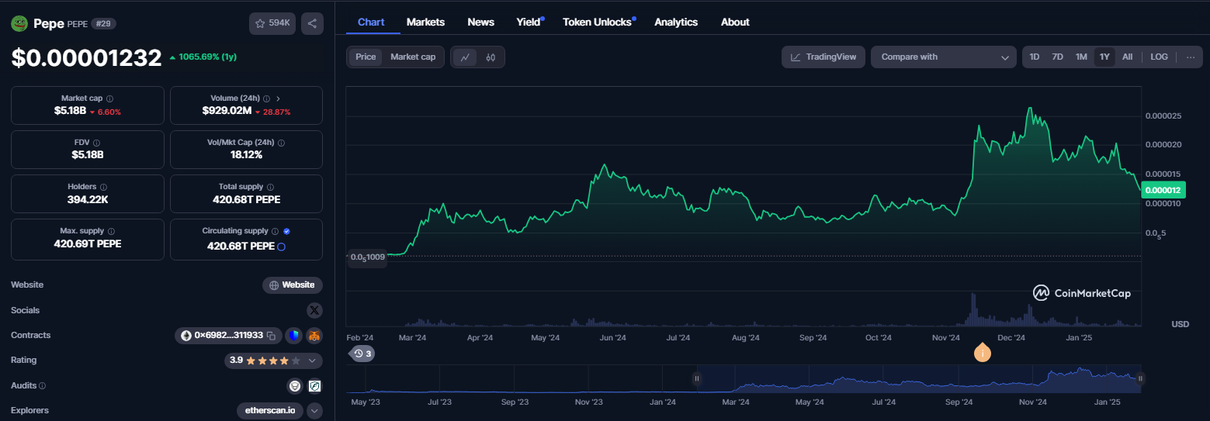Click Total supply info icon

(x=270, y=188)
